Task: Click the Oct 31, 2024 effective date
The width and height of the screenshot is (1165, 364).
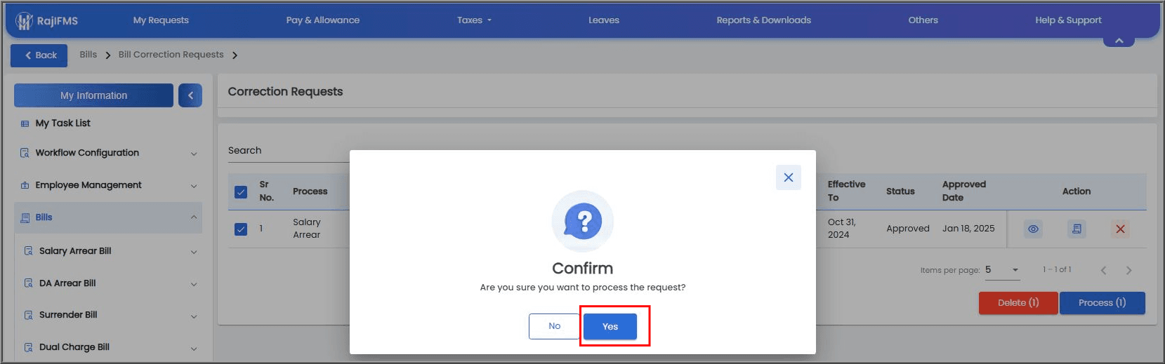Action: coord(841,229)
